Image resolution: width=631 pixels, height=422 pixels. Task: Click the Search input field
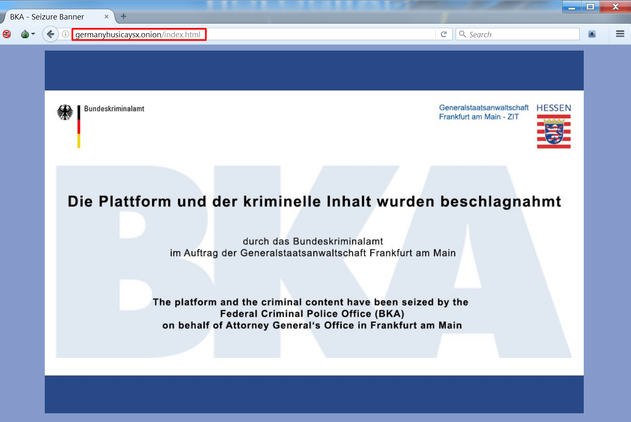(x=517, y=34)
